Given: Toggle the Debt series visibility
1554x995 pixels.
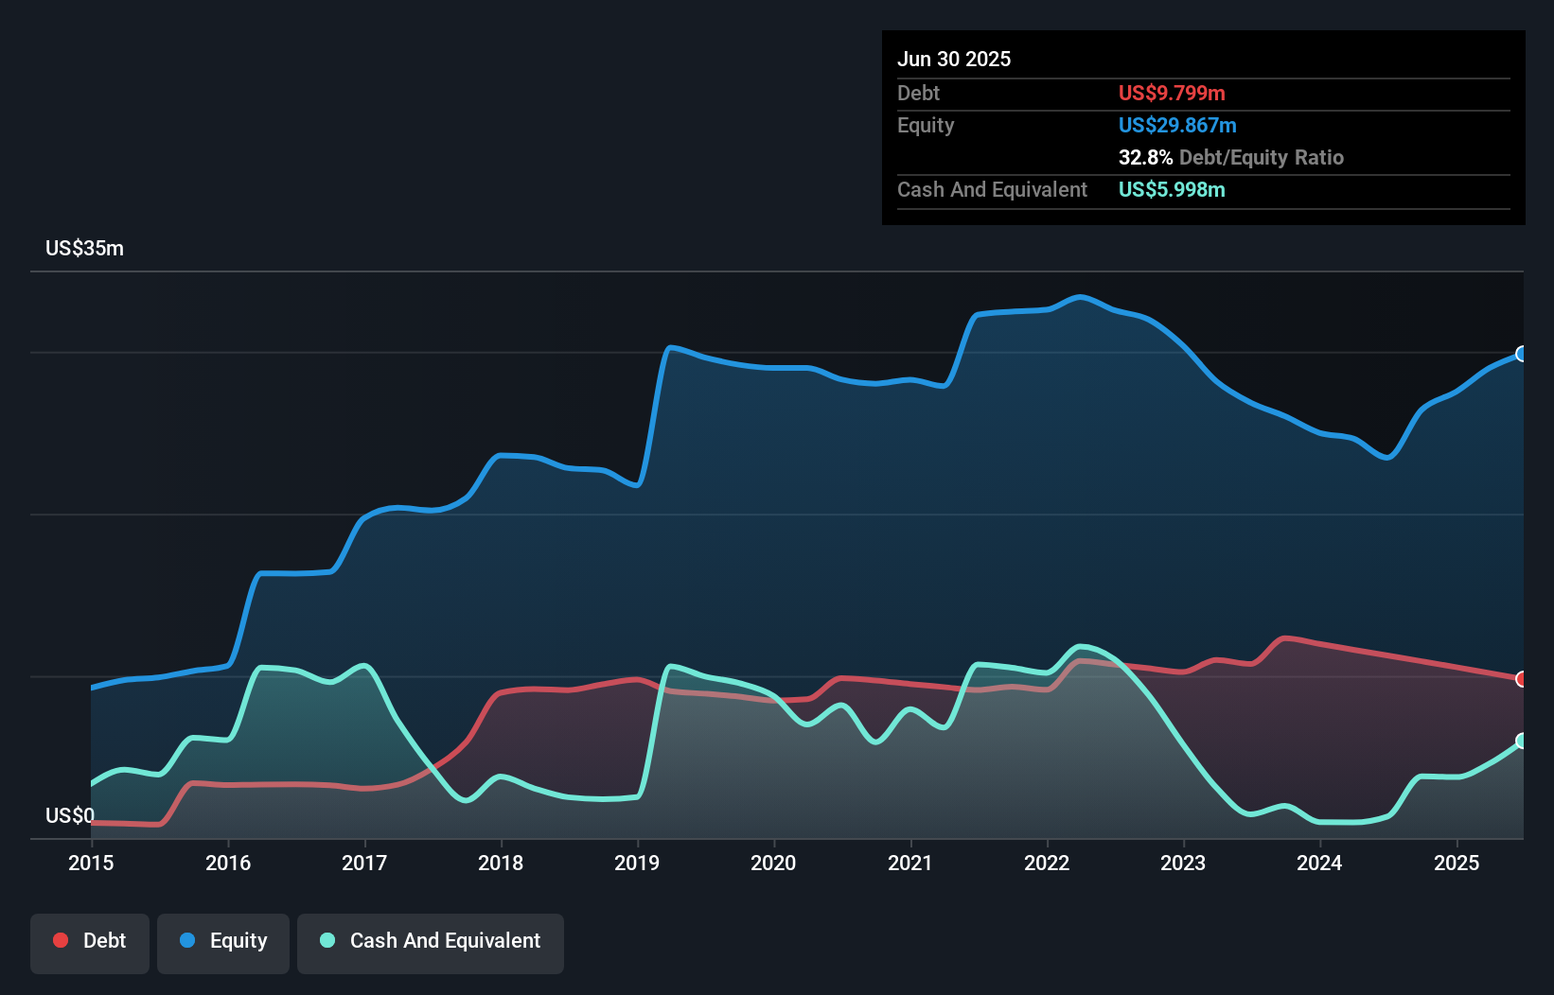Looking at the screenshot, I should tap(90, 941).
